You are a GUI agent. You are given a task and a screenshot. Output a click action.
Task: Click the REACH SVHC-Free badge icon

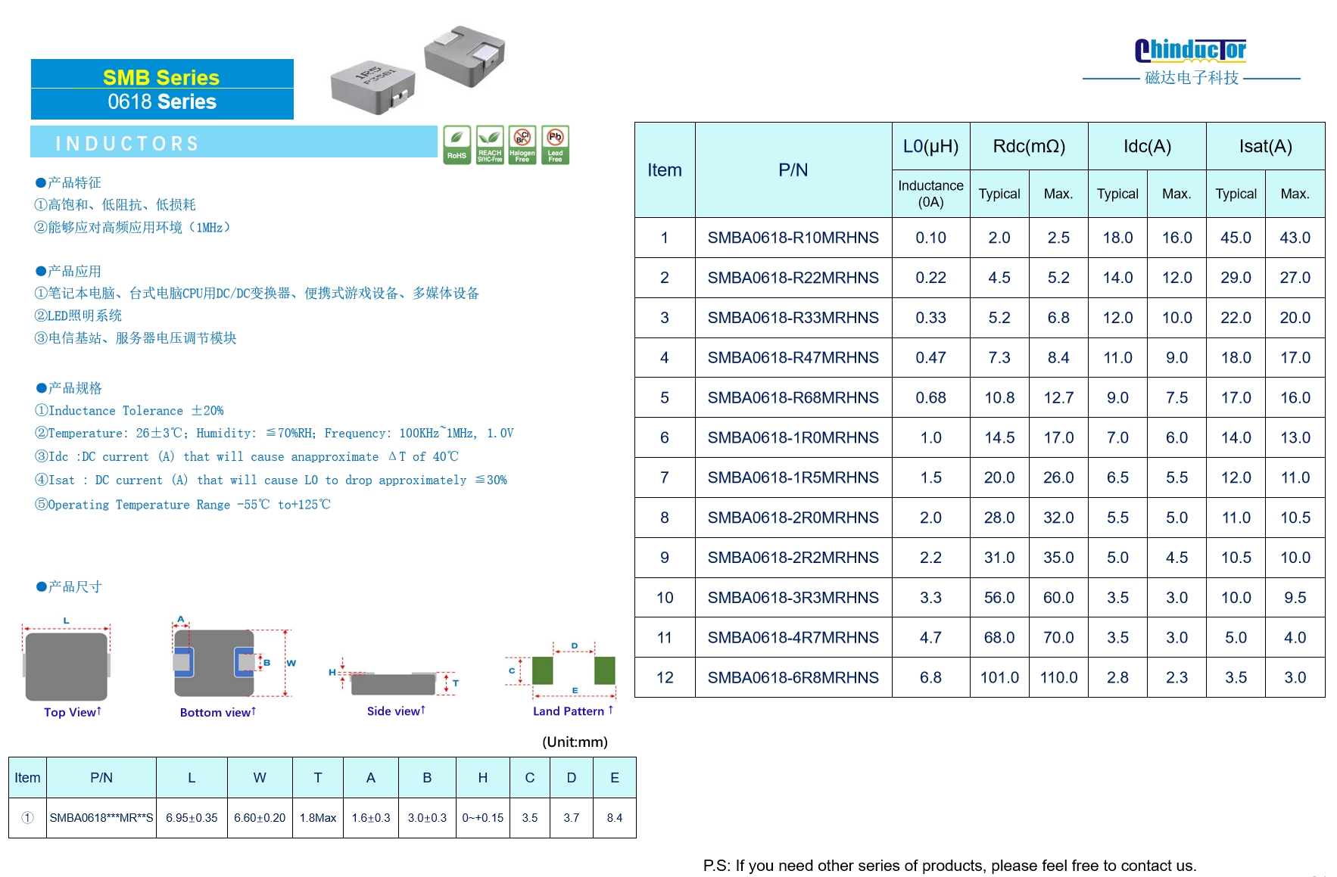coord(490,145)
